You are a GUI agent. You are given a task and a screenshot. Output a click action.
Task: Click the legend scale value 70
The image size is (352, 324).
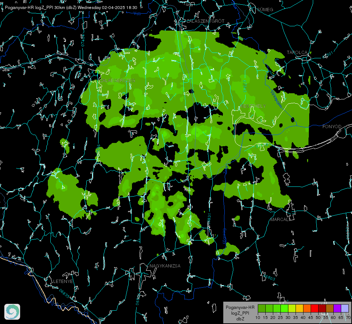348,318
